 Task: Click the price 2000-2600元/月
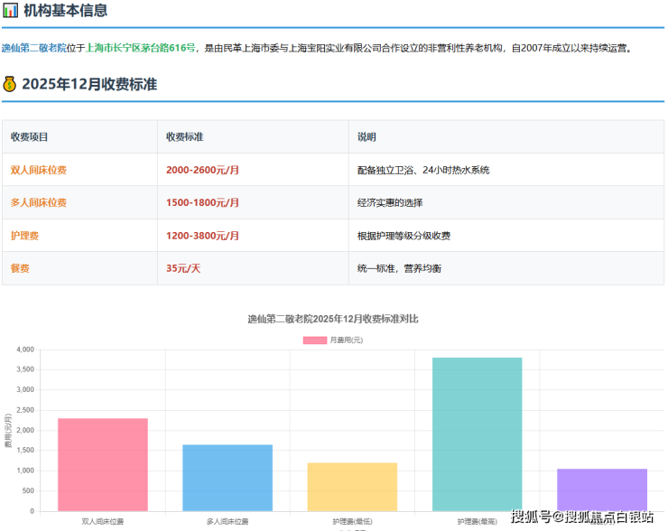point(202,170)
